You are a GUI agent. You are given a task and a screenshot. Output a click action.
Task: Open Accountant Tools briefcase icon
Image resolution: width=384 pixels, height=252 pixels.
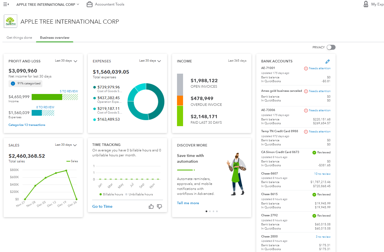(89, 4)
